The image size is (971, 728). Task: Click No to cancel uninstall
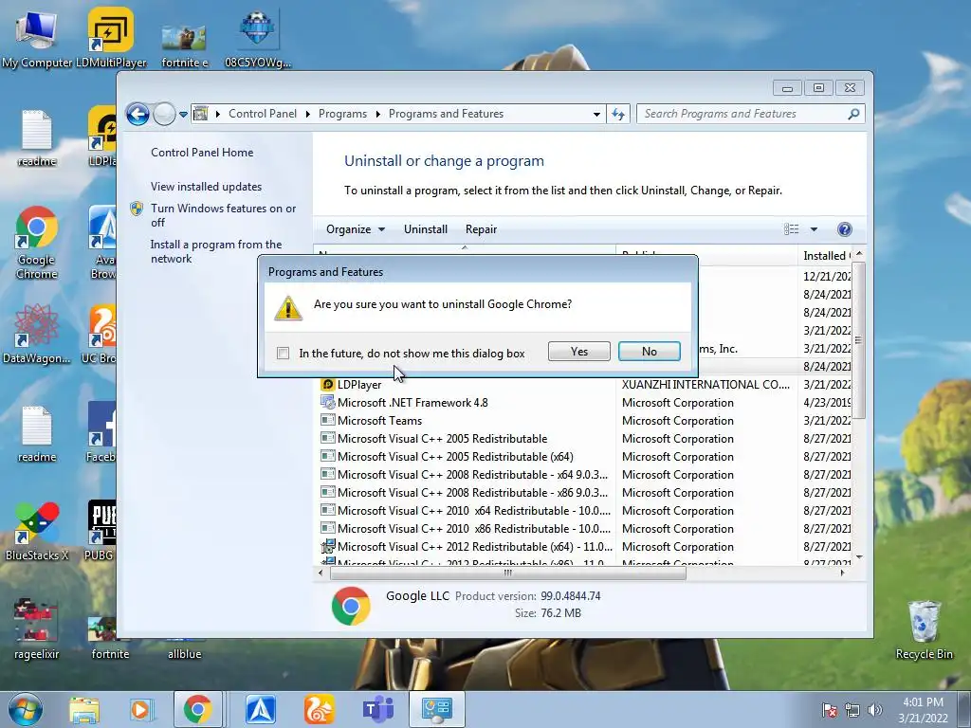coord(649,351)
